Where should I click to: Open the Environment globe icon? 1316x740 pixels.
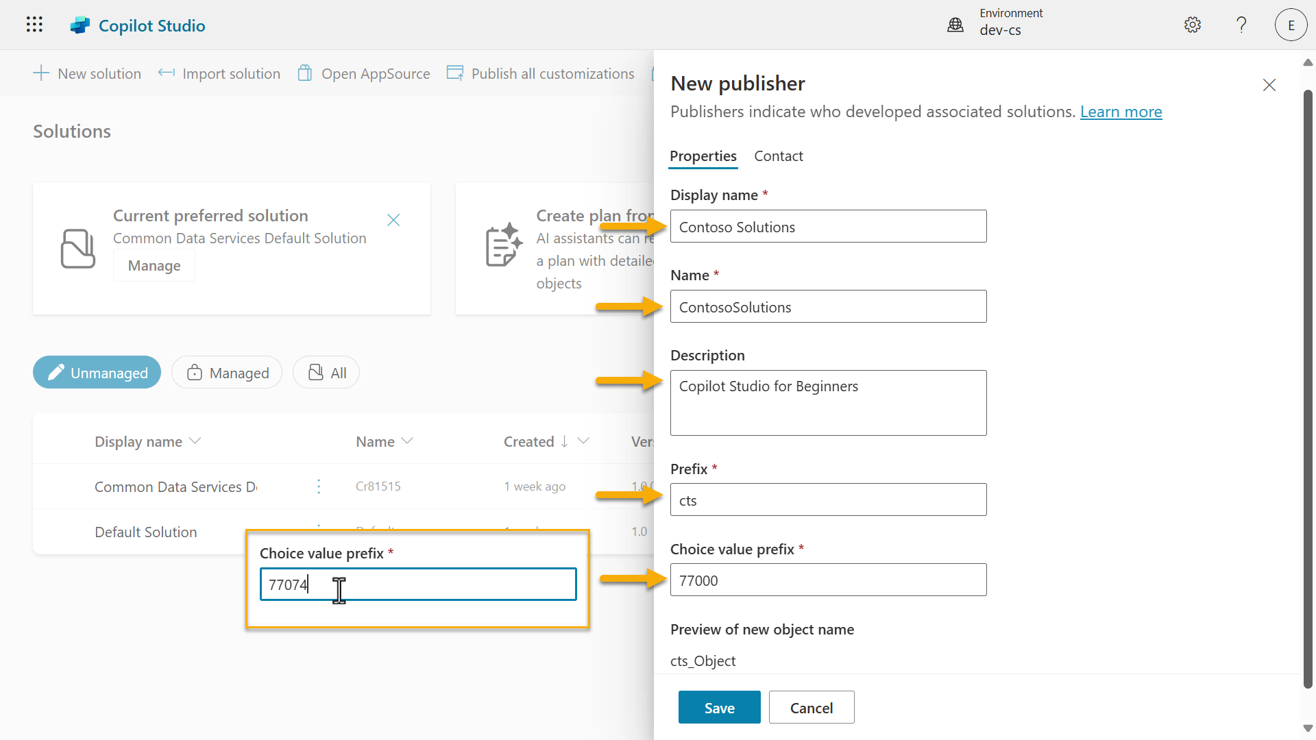point(955,25)
